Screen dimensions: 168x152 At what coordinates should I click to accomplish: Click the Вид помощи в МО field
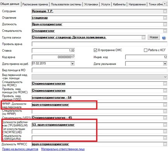[99, 70]
